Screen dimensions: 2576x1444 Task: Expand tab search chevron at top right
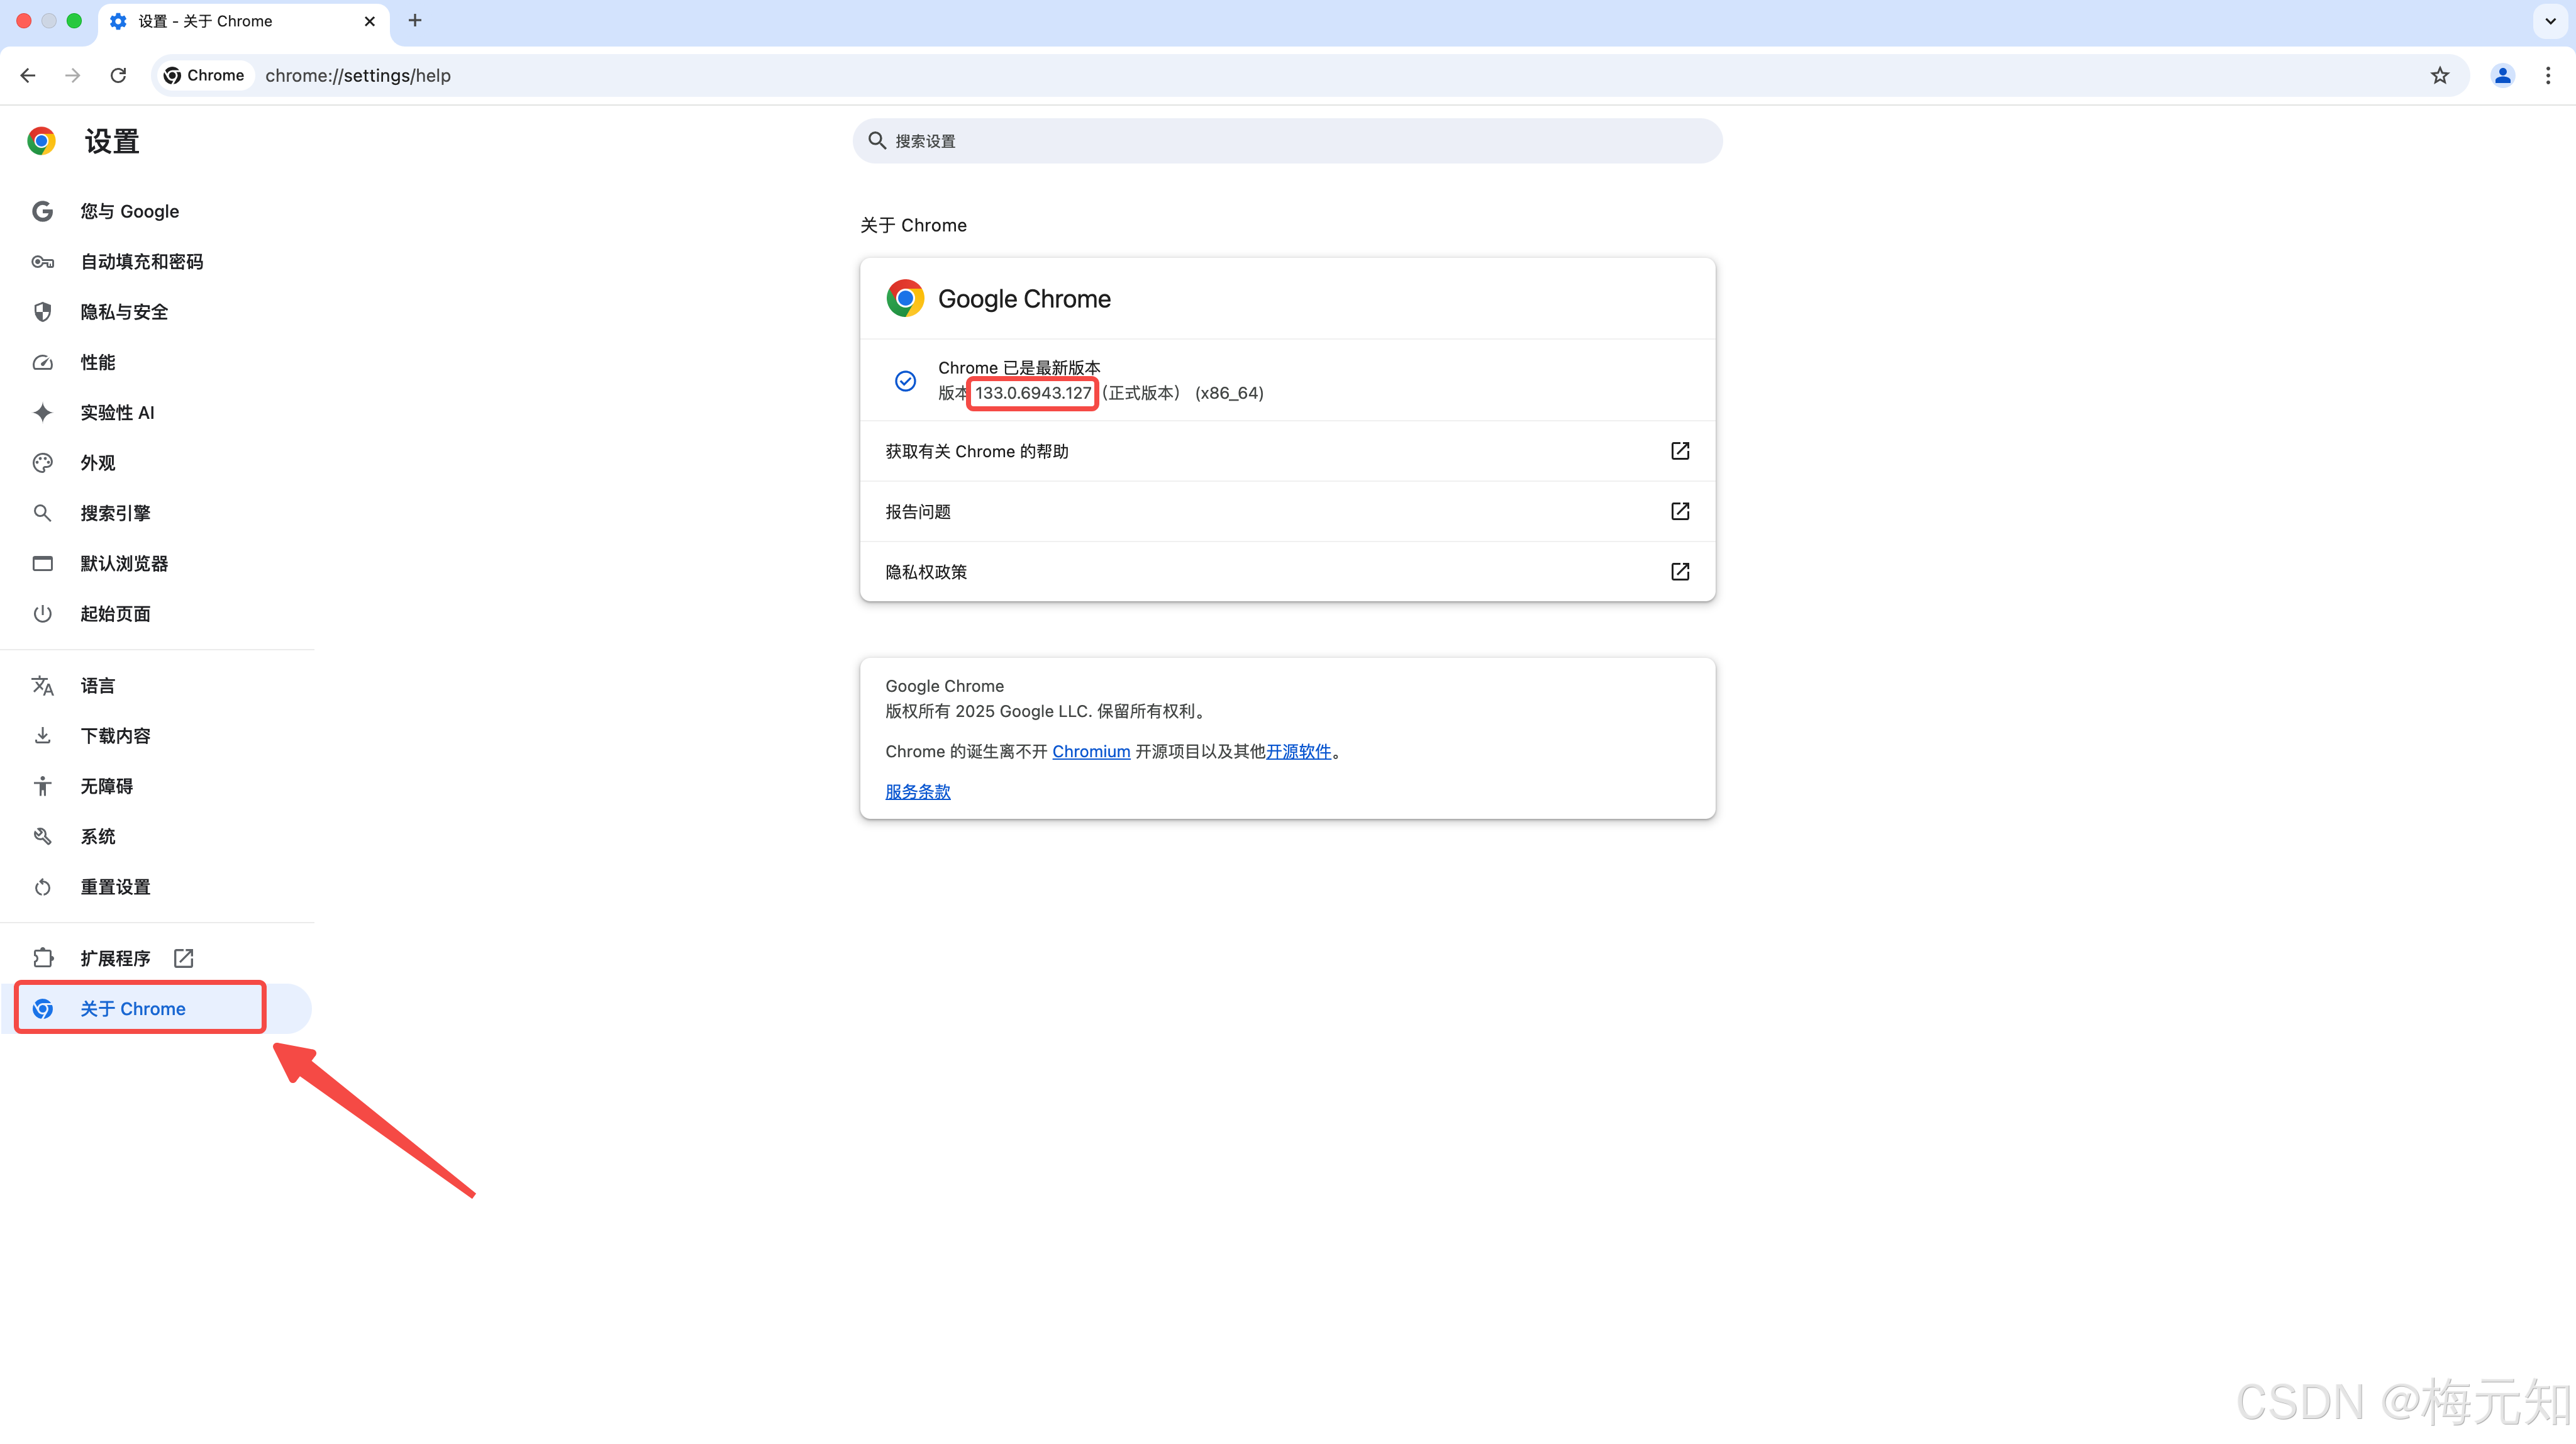2550,20
